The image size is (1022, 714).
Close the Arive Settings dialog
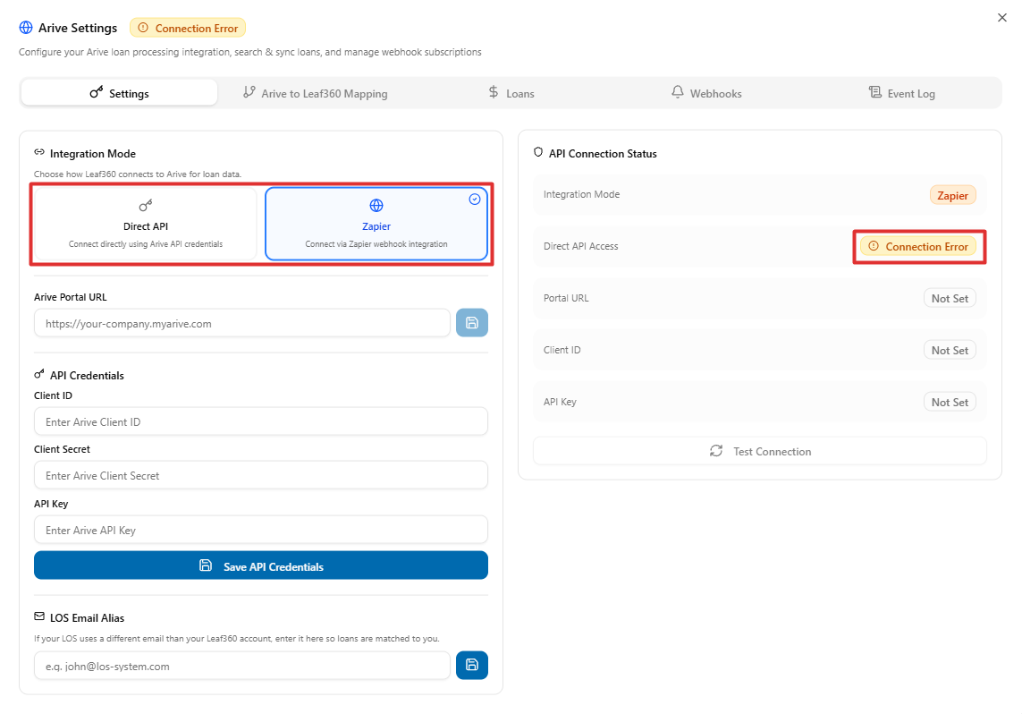1001,18
